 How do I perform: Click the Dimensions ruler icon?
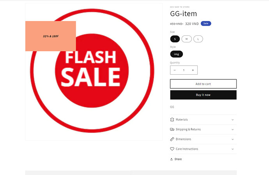point(172,139)
